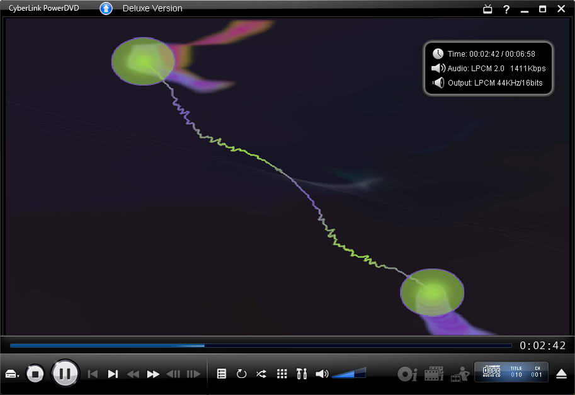Pause the current audio track
This screenshot has width=575, height=395.
[x=65, y=374]
